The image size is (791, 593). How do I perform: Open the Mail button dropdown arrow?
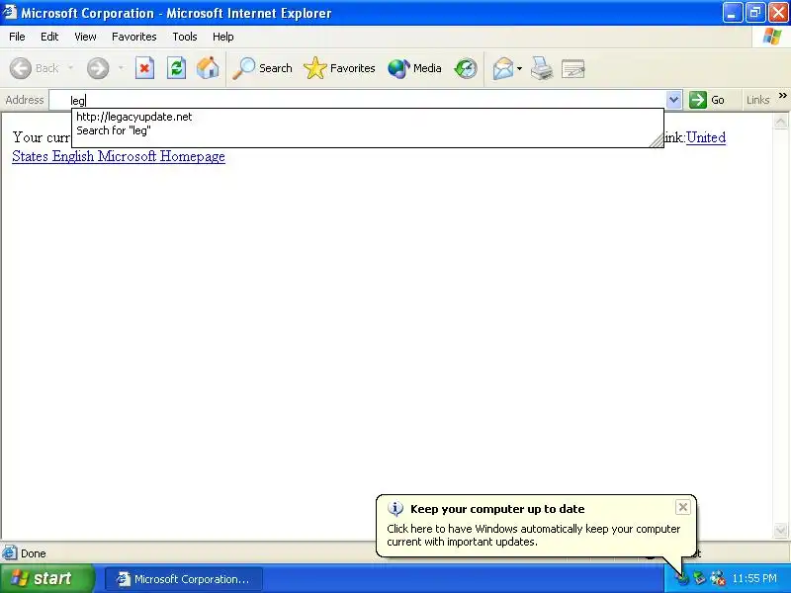(x=520, y=68)
